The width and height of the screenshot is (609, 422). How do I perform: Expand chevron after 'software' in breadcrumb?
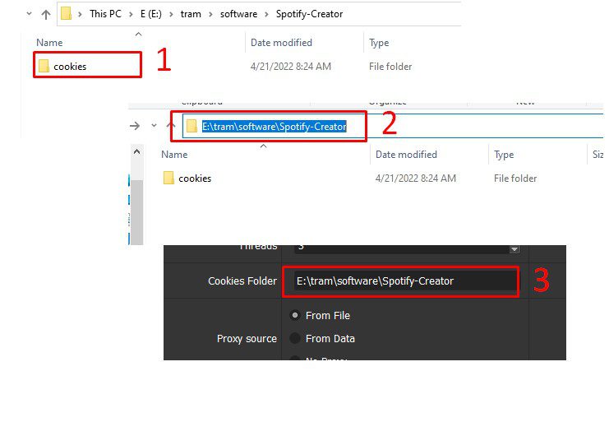[x=266, y=14]
